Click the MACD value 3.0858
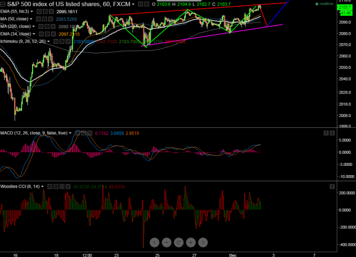 pos(117,133)
